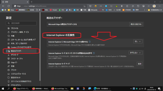Viewport: 163px width, 91px height.
Task: Open the 47NEWS bookmark
Action: click(x=127, y=10)
